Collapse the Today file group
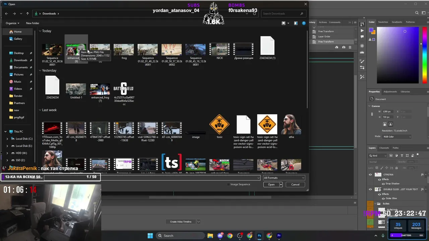The width and height of the screenshot is (429, 241). [40, 31]
